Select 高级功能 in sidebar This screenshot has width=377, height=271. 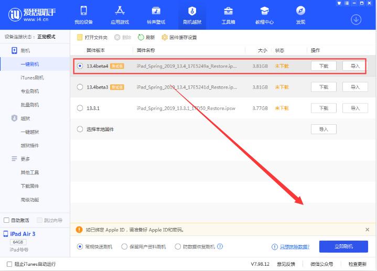coord(30,200)
